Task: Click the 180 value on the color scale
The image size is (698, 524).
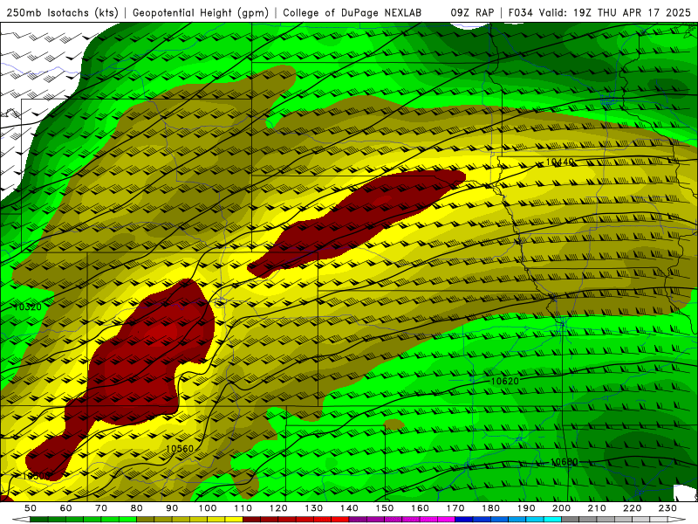Action: pyautogui.click(x=491, y=508)
